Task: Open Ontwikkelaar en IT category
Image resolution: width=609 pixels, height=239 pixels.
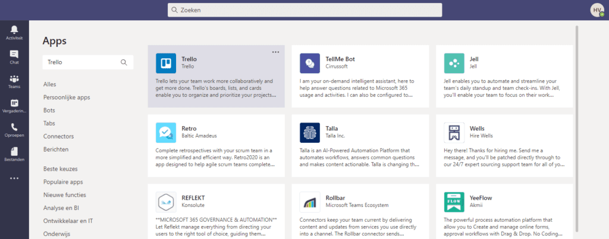Action: pyautogui.click(x=68, y=221)
